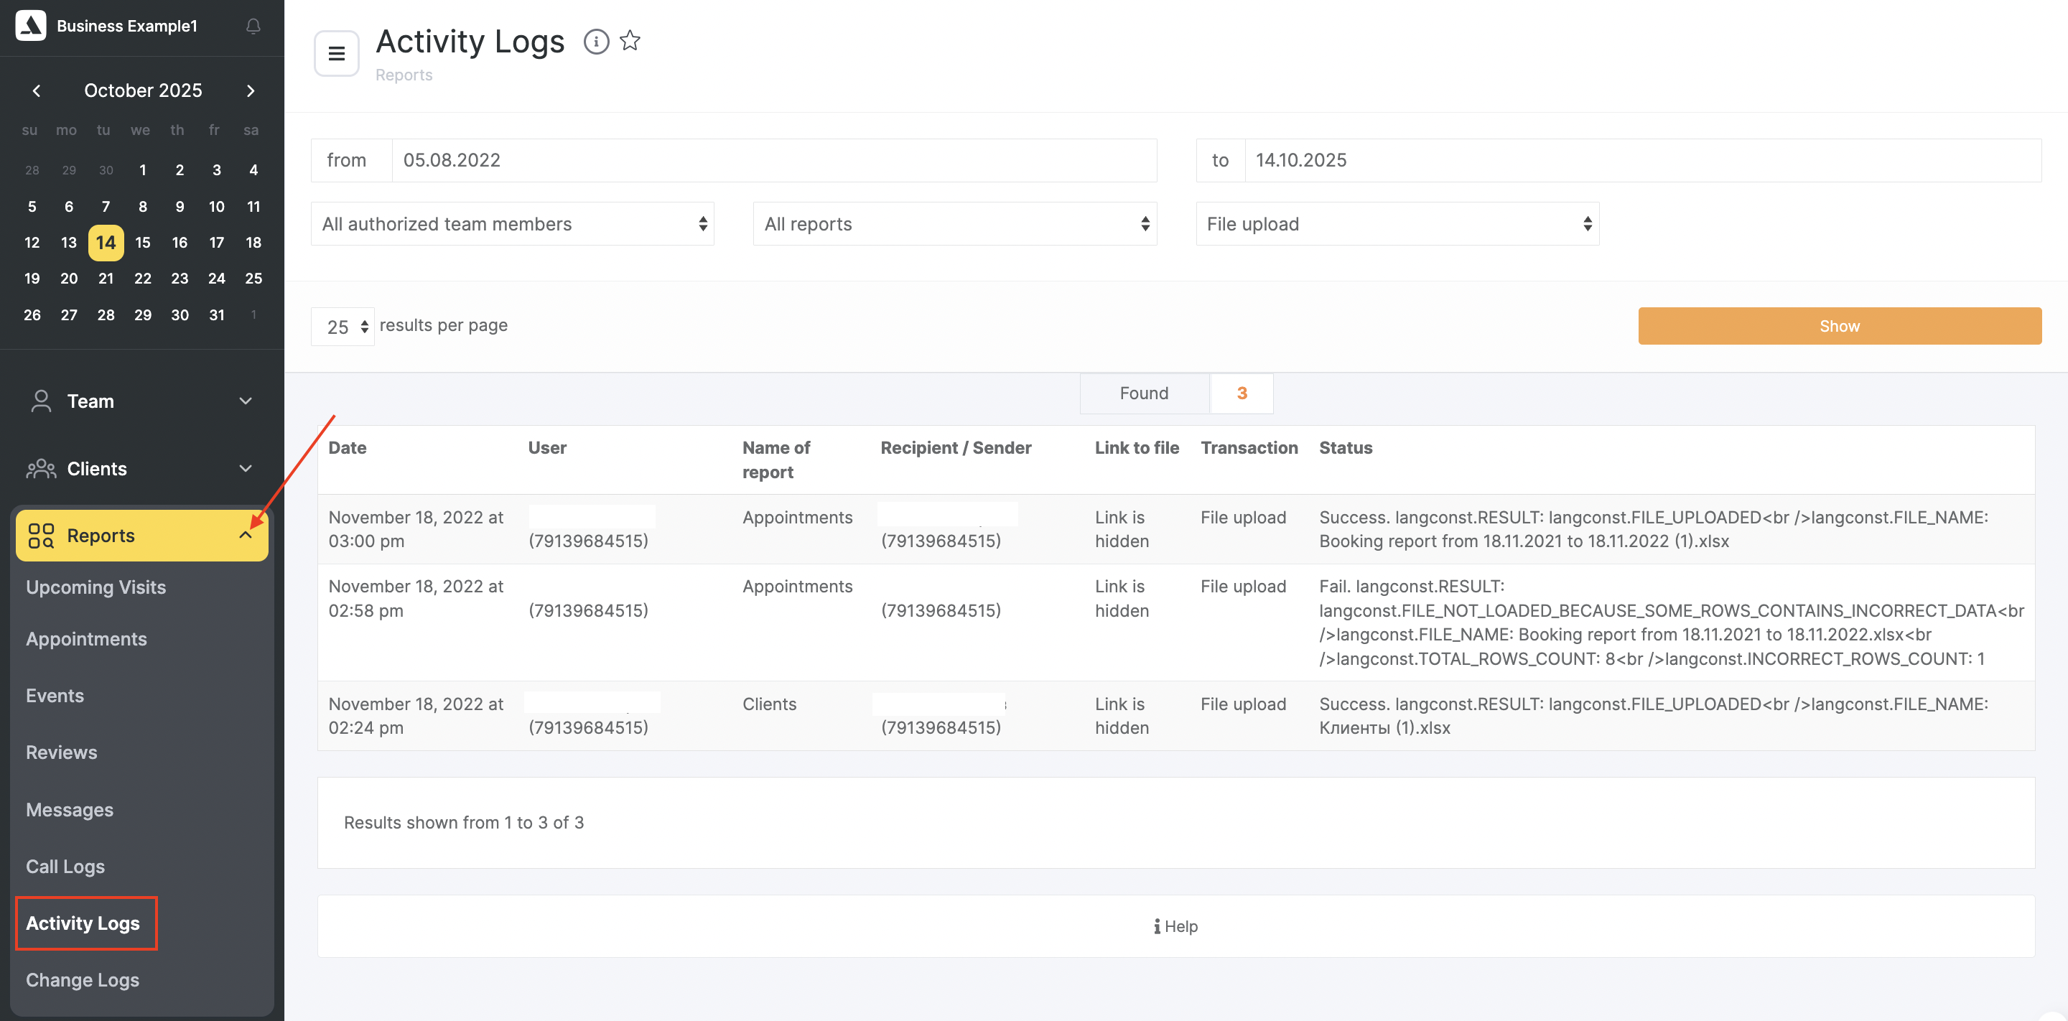
Task: Expand the Team sidebar section
Action: (246, 401)
